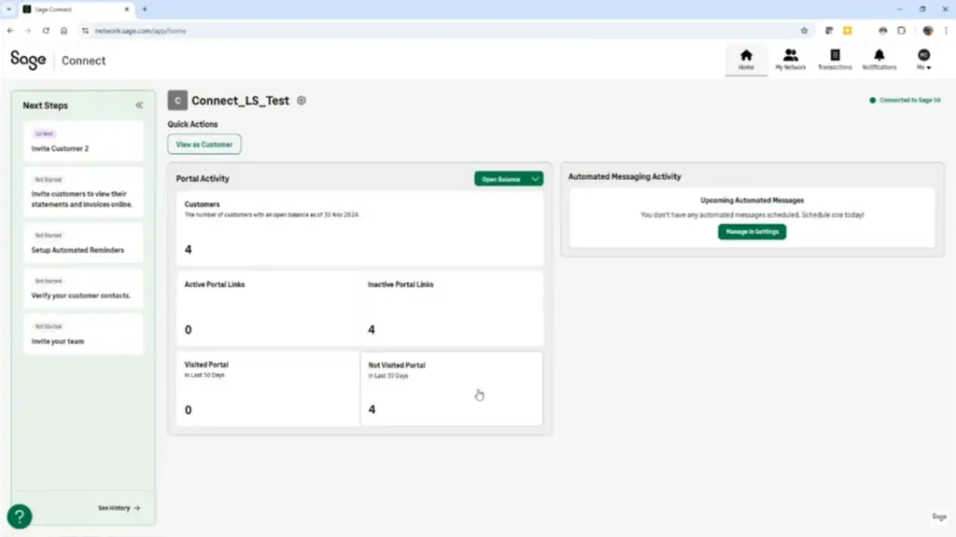Open the Notifications bell
Image resolution: width=956 pixels, height=537 pixels.
[x=879, y=60]
